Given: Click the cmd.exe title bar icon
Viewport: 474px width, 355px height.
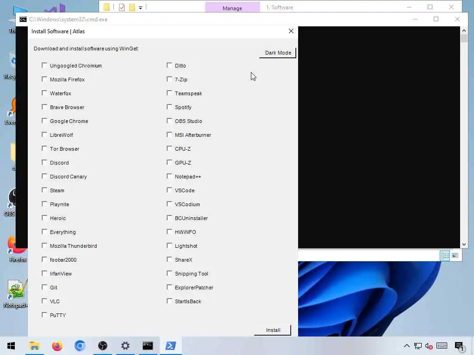Looking at the screenshot, I should tap(23, 19).
